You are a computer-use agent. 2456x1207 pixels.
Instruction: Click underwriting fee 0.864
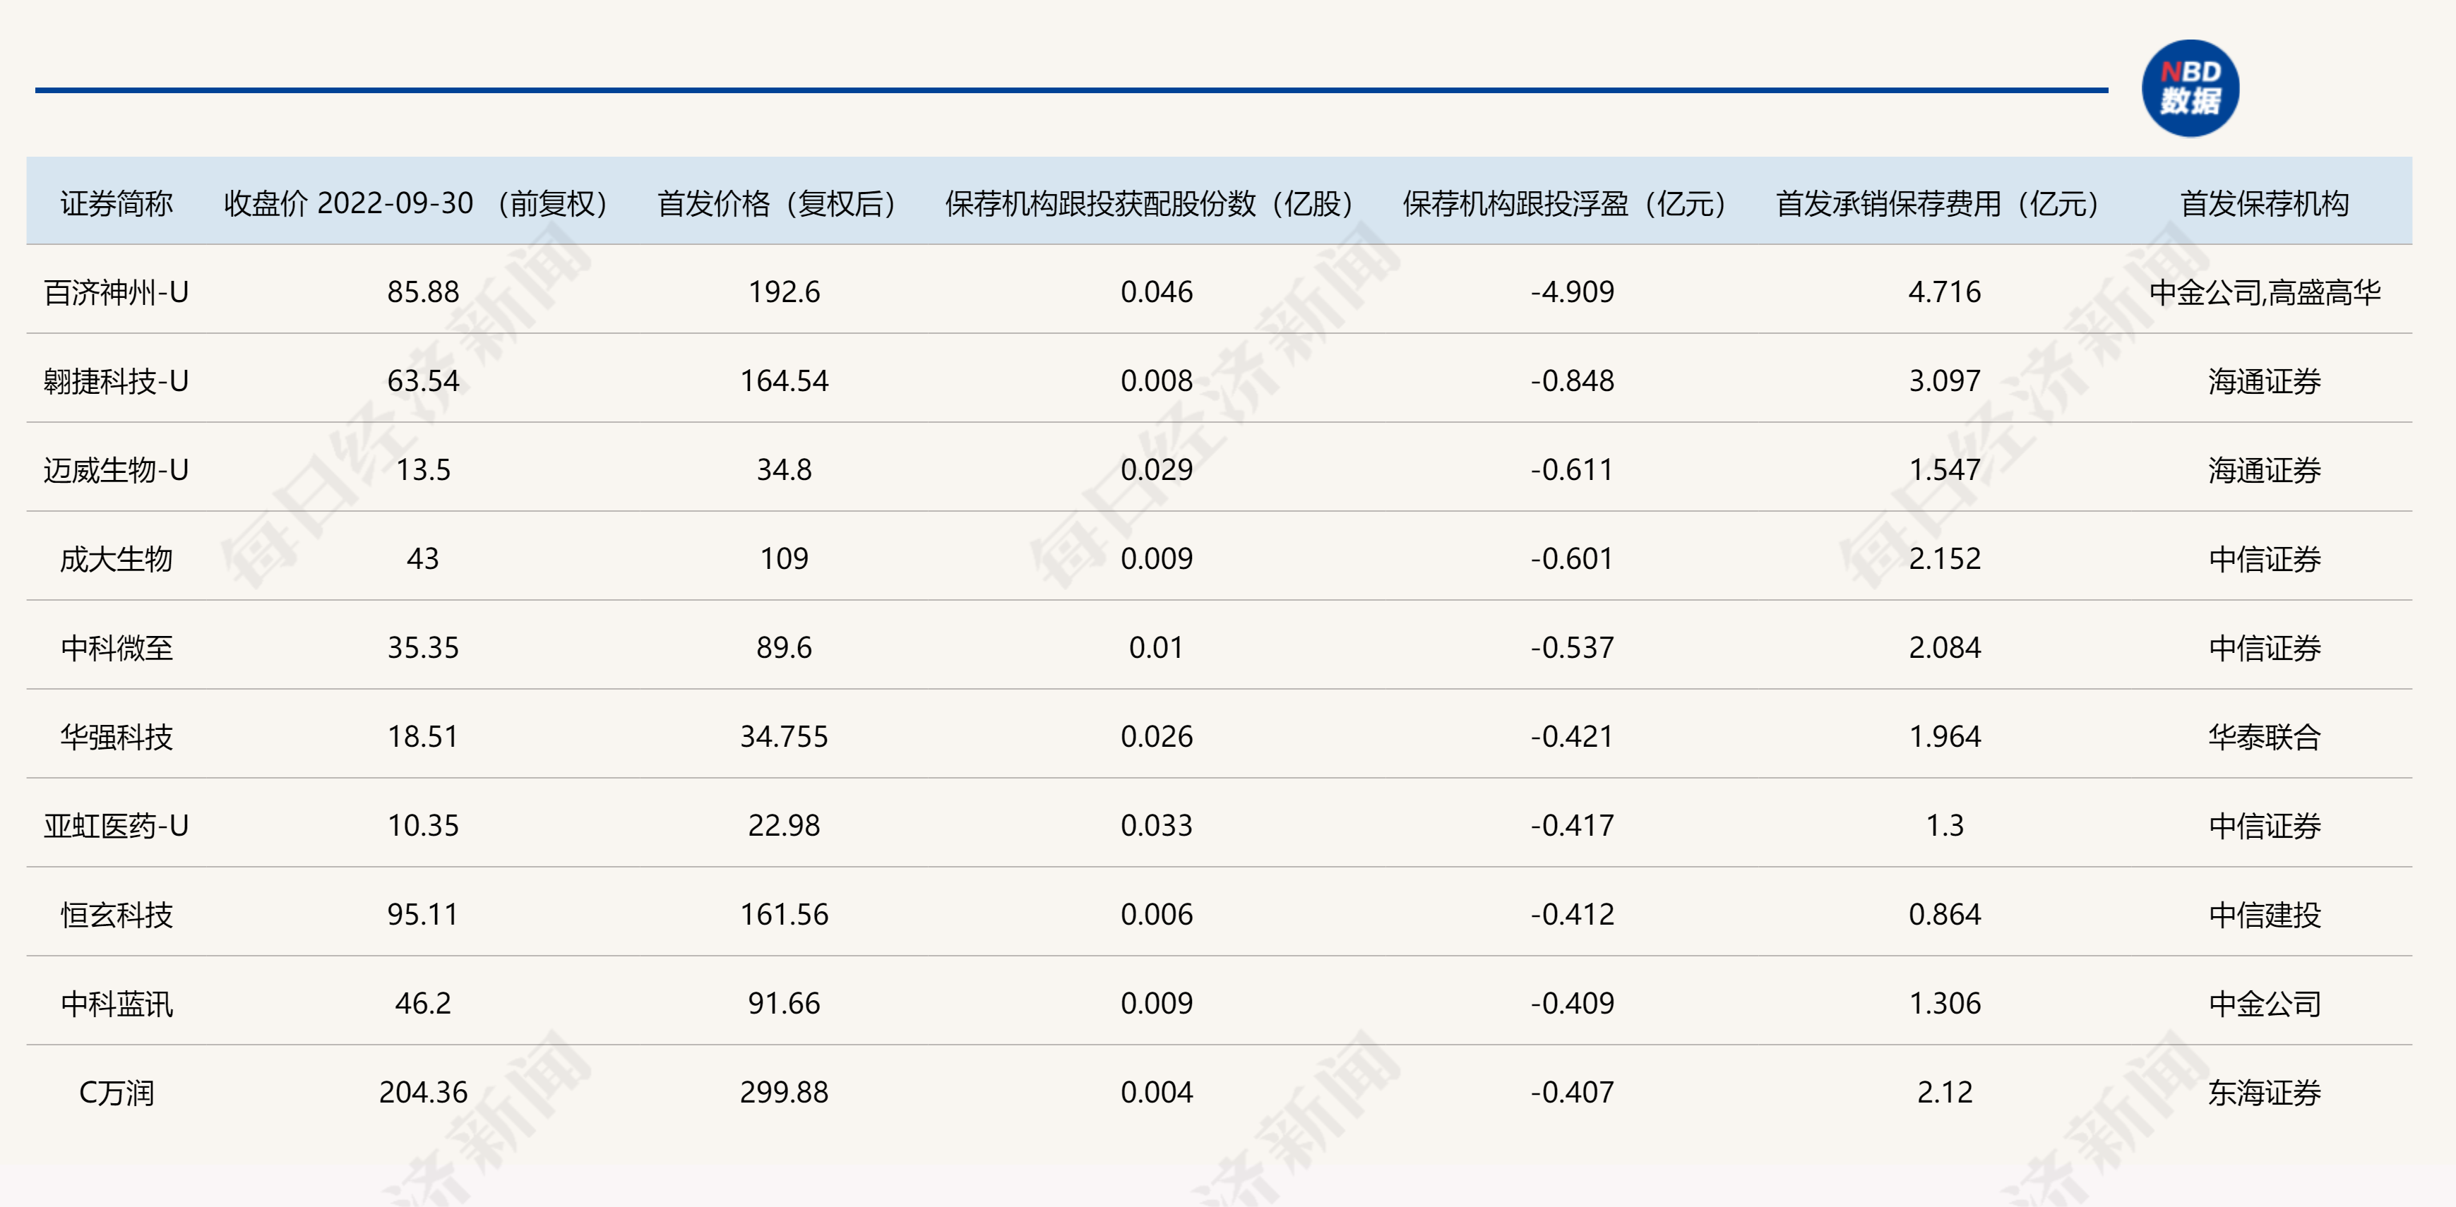(1945, 915)
